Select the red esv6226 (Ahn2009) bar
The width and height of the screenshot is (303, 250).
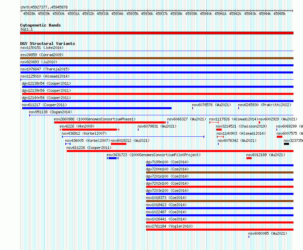pyautogui.click(x=90, y=130)
